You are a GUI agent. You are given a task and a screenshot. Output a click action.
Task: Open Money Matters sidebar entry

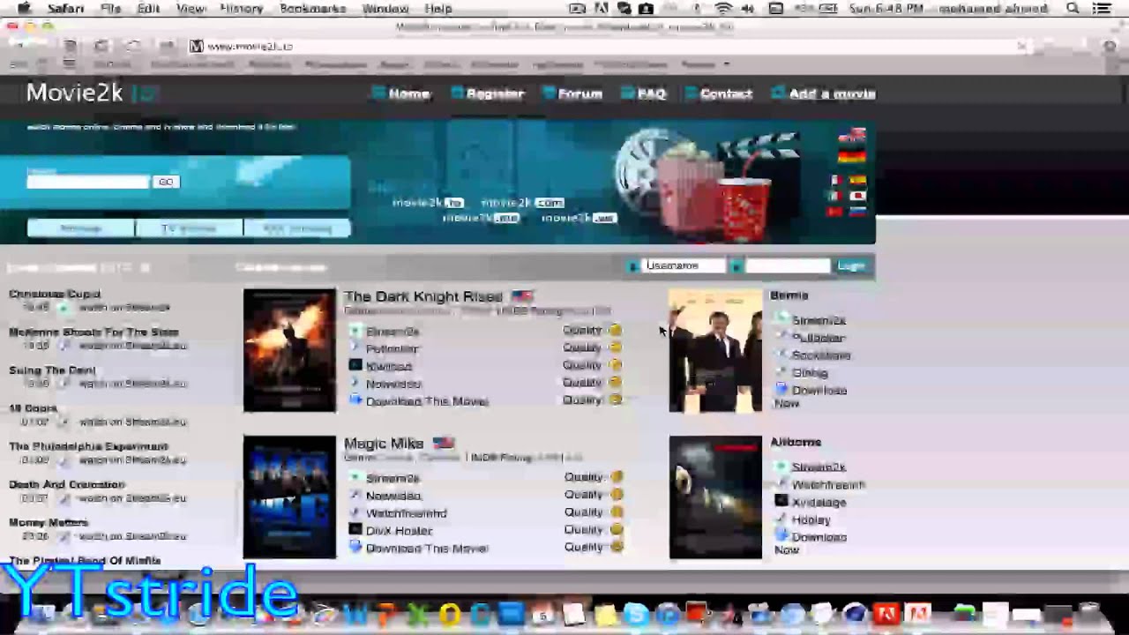tap(49, 522)
